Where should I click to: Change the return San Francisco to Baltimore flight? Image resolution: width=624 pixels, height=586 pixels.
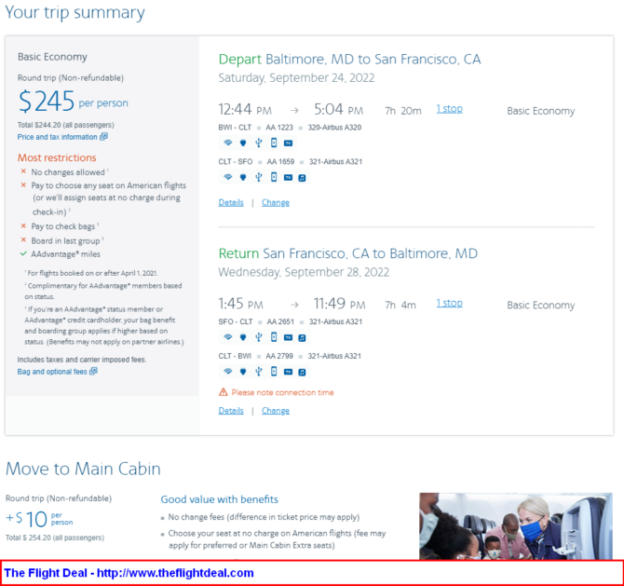(x=276, y=411)
